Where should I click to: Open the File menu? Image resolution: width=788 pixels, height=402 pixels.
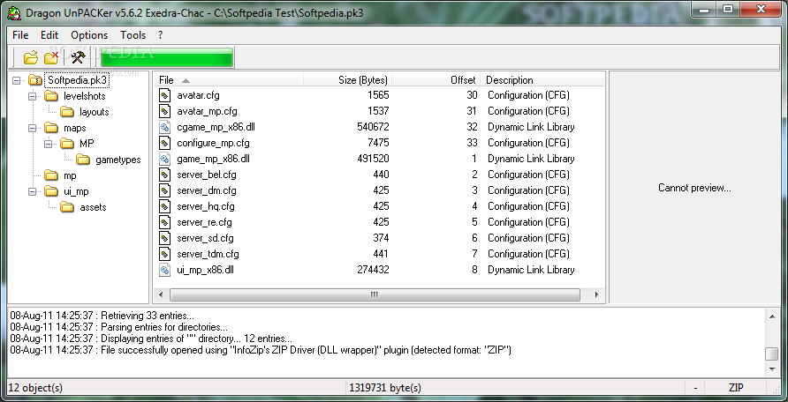(20, 35)
